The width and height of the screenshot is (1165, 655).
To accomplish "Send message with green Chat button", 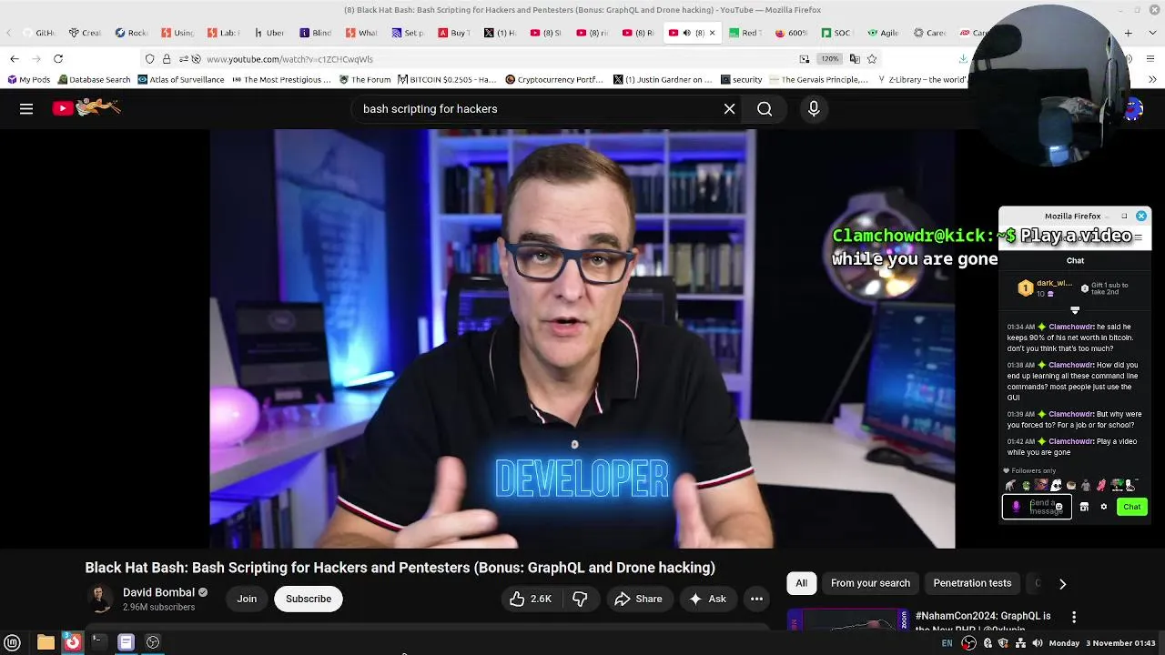I will (1131, 507).
